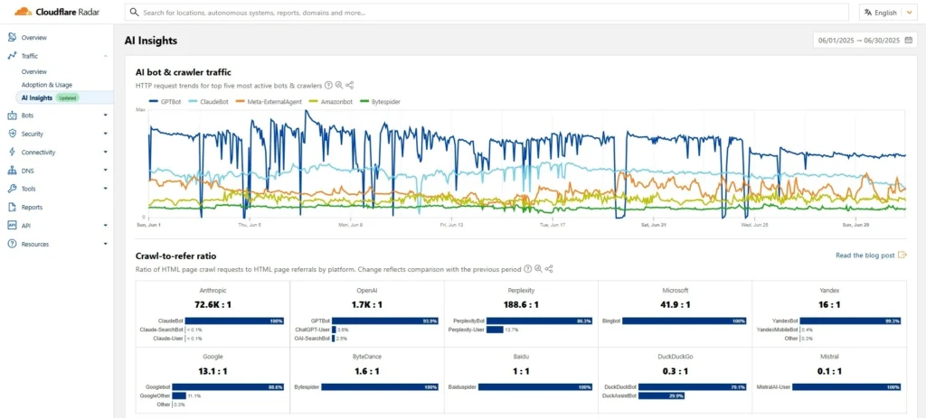Click the DuckAssistBot 29.9% bar
Image resolution: width=926 pixels, height=418 pixels.
coord(661,396)
